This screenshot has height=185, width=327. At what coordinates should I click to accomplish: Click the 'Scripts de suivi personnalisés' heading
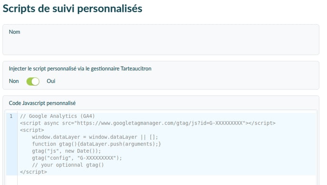[x=72, y=9]
